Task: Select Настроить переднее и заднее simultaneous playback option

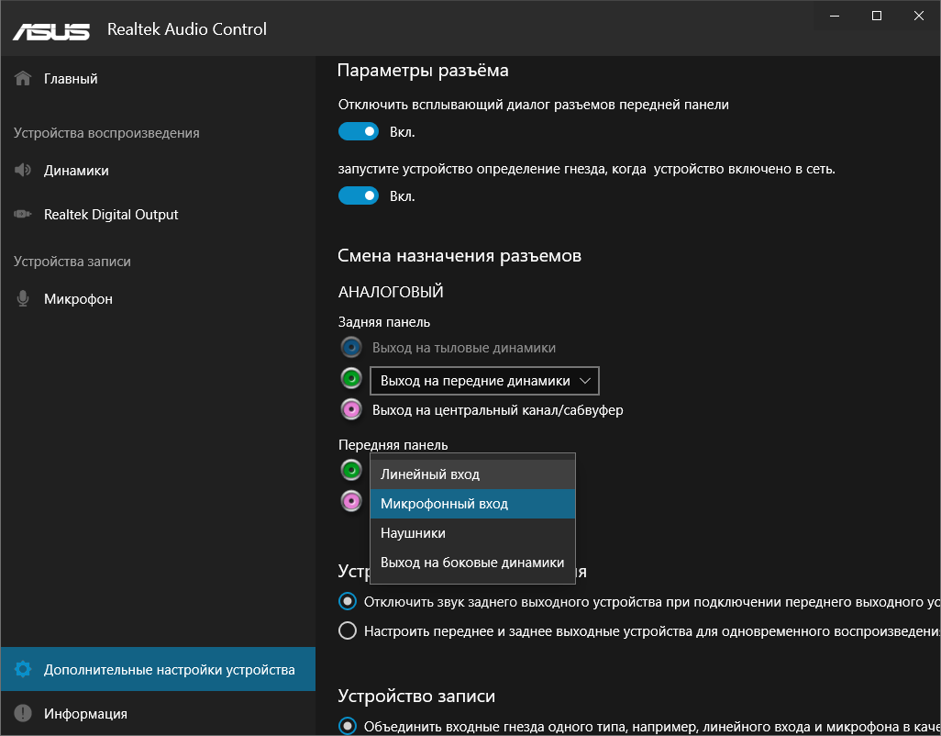Action: tap(348, 631)
